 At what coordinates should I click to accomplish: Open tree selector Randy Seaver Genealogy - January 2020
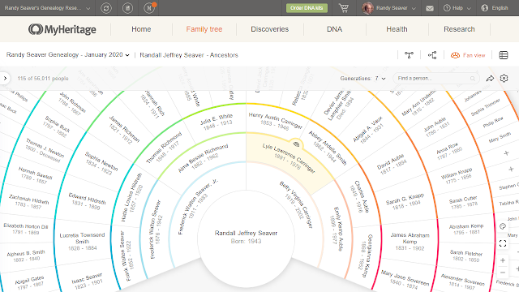point(67,55)
